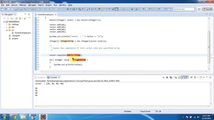The image size is (214, 120).
Task: Select the Navigator view tab
Action: tap(9, 14)
